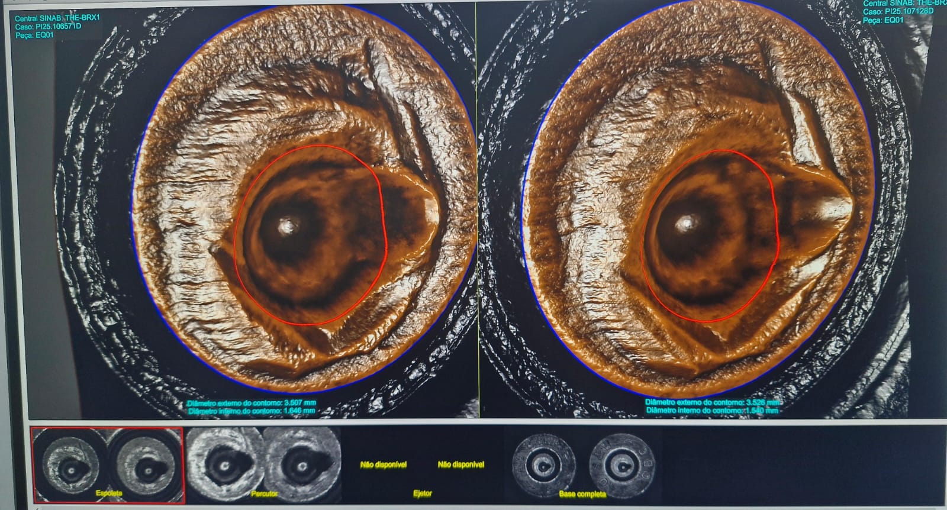
Task: Click the right 'Não disponível' Ejetor slot
Action: click(x=460, y=464)
